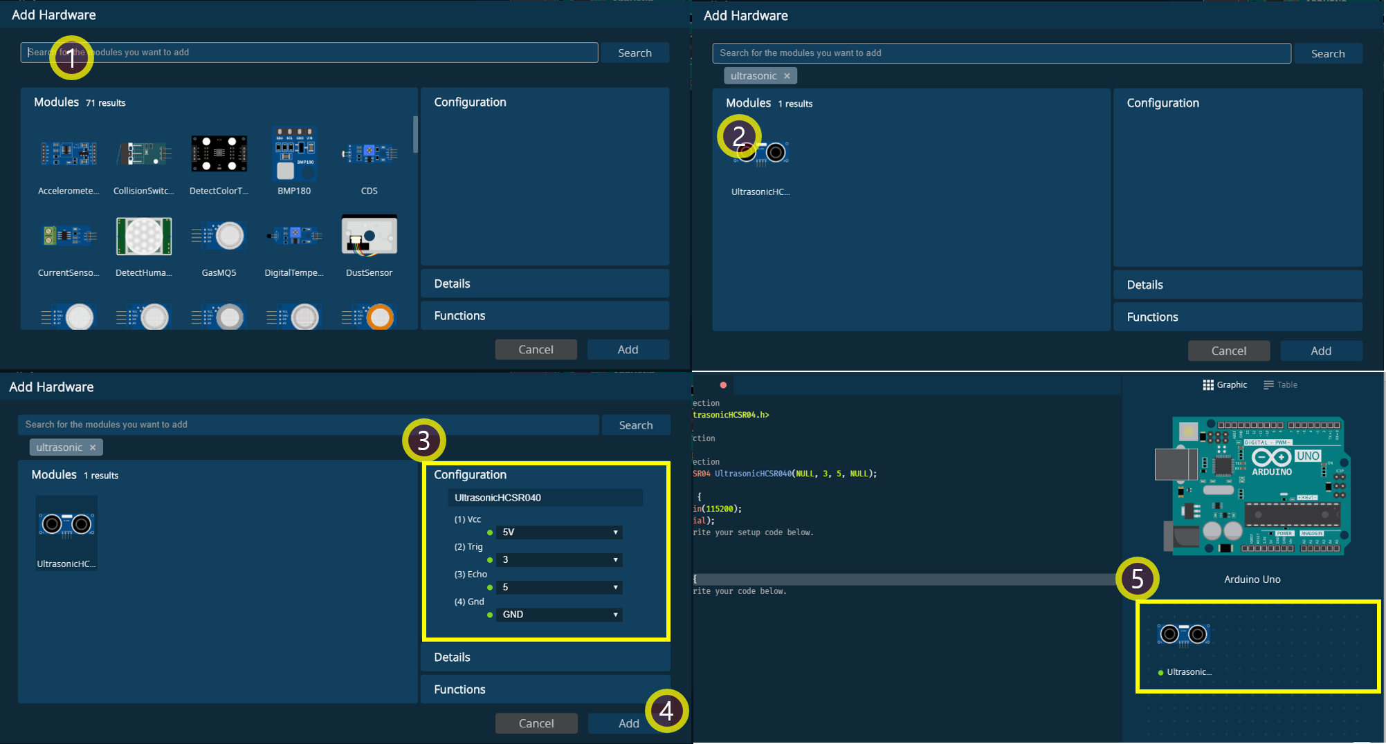1386x744 pixels.
Task: Click Search in dialog showing pin configuration
Action: click(x=636, y=425)
